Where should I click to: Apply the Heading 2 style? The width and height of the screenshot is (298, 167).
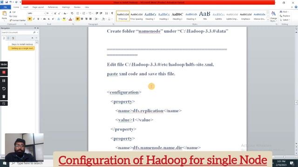[x=164, y=16]
